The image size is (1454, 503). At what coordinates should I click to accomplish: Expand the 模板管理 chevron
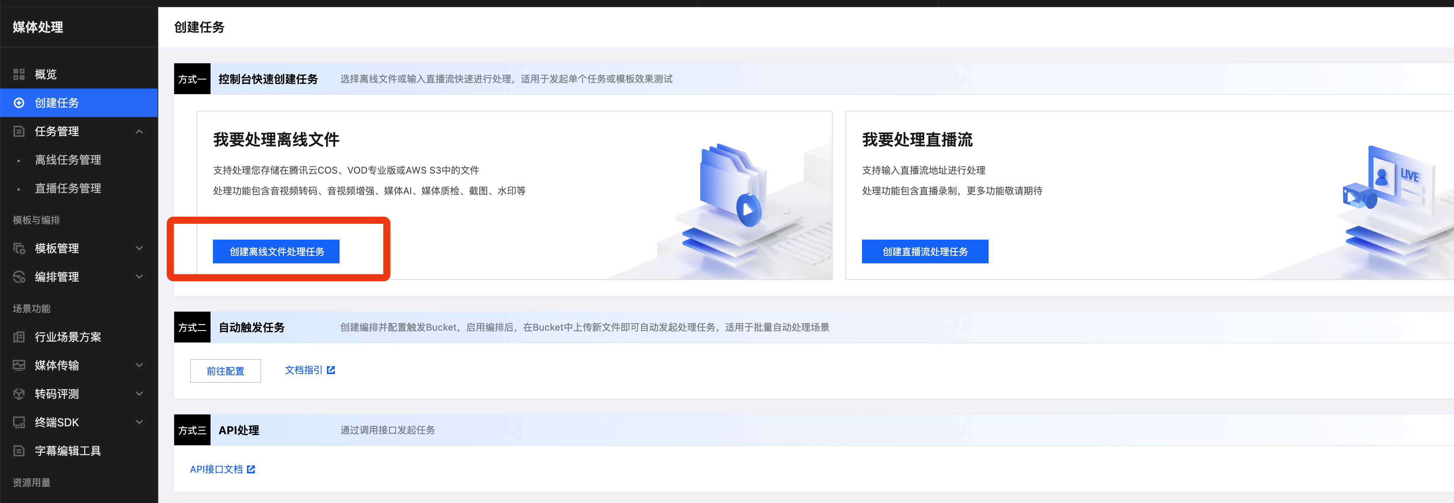click(x=139, y=248)
